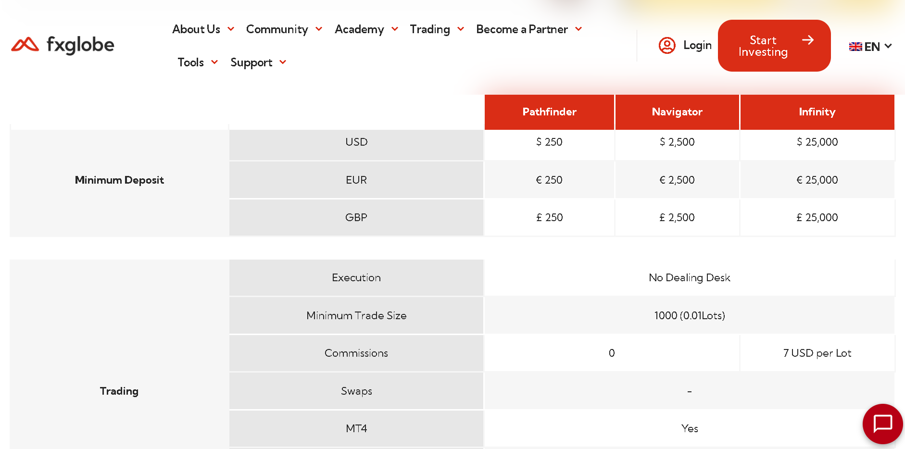This screenshot has height=449, width=905.
Task: Click the Expand chevron next to Support
Action: 283,62
